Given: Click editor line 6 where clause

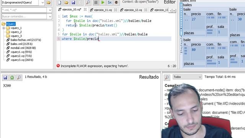Looking at the screenshot, I should tap(80, 39).
